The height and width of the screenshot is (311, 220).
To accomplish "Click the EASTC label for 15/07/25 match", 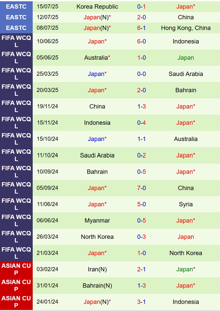I will (16, 7).
